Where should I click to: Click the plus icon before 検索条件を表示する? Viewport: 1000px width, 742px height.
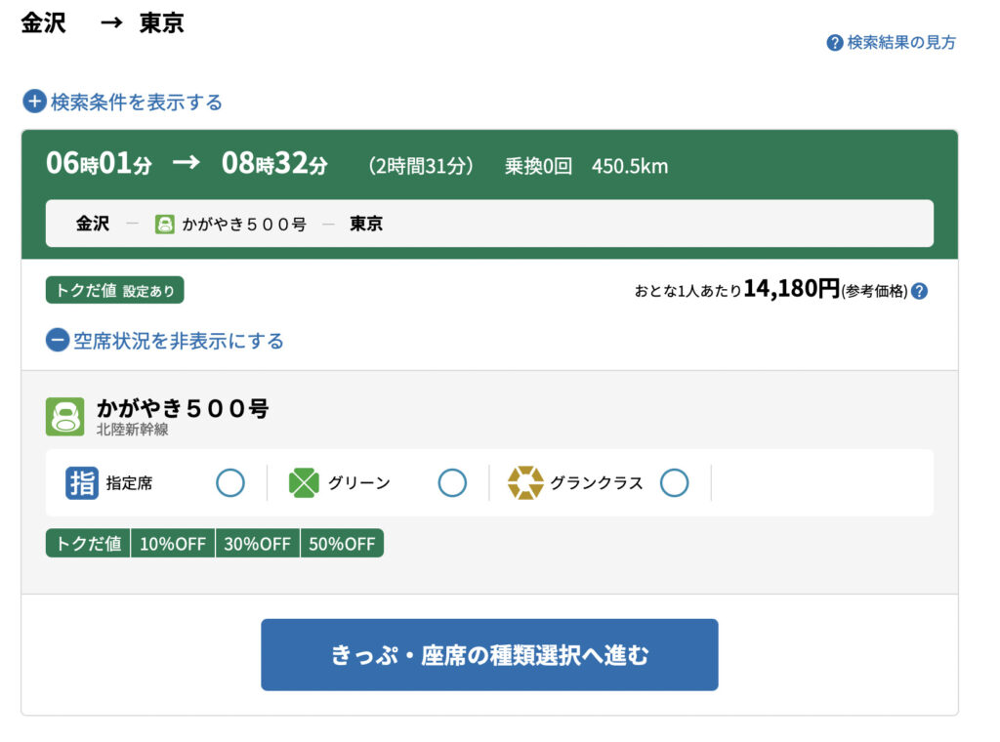pyautogui.click(x=34, y=102)
